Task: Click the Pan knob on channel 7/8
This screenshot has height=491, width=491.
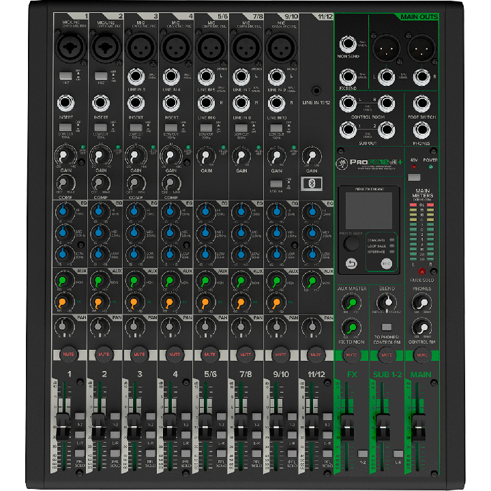Action: click(x=241, y=326)
